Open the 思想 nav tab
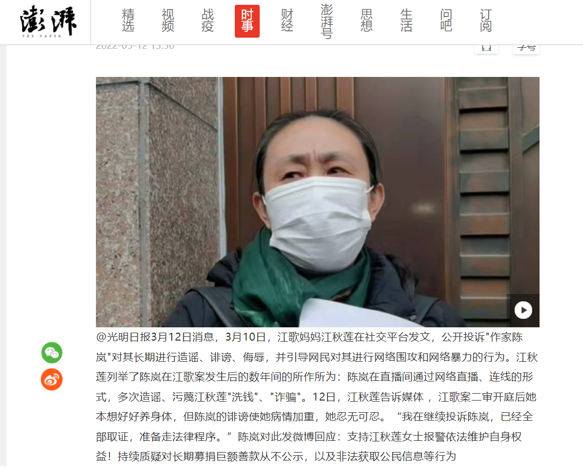This screenshot has height=469, width=583. pyautogui.click(x=367, y=21)
